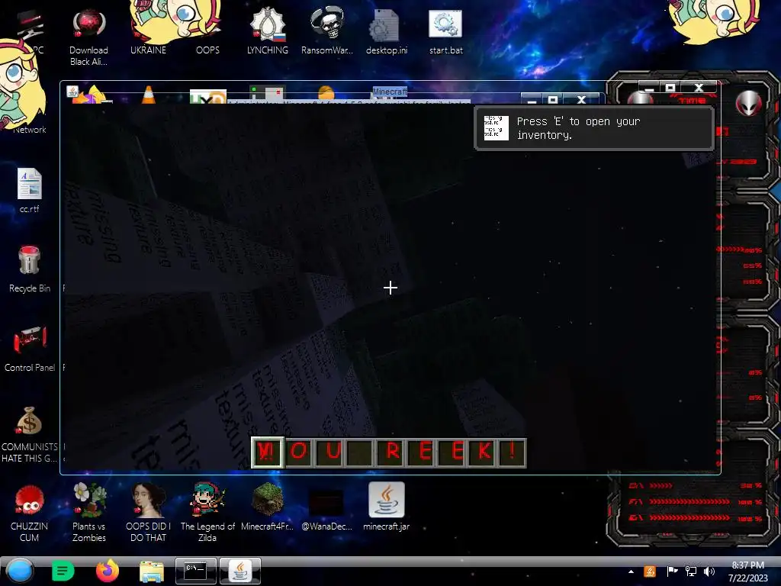The width and height of the screenshot is (781, 586).
Task: Open the green chat app on the taskbar
Action: click(x=63, y=571)
